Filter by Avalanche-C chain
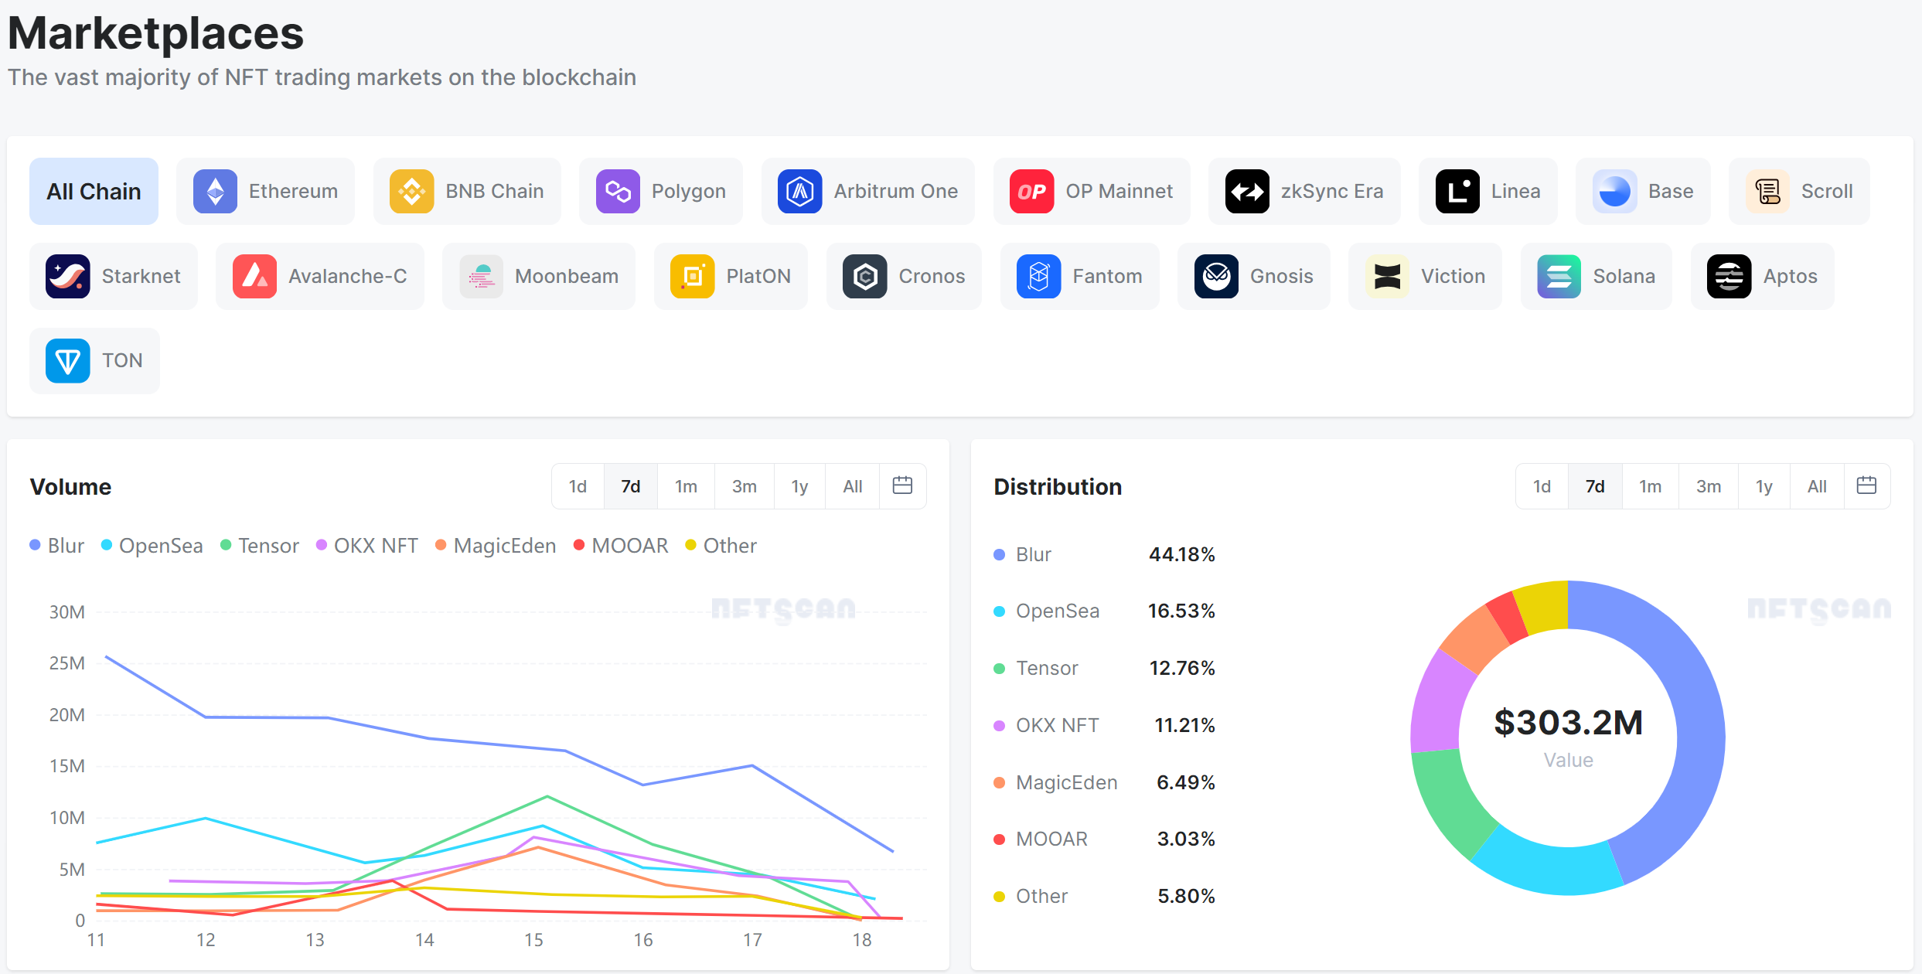Viewport: 1922px width, 974px height. (x=319, y=277)
